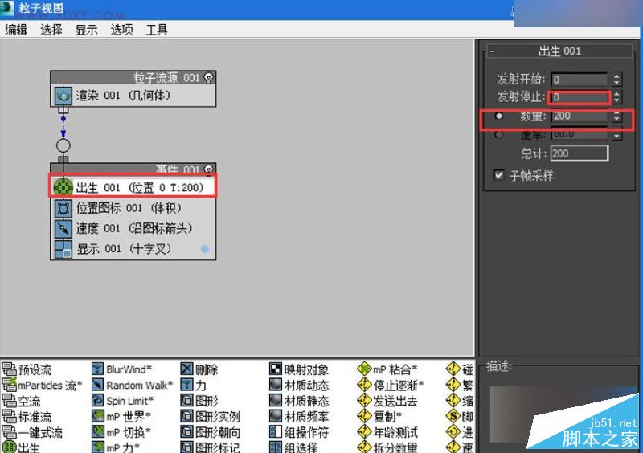Click the 位置图标 001 operator icon

pos(63,208)
